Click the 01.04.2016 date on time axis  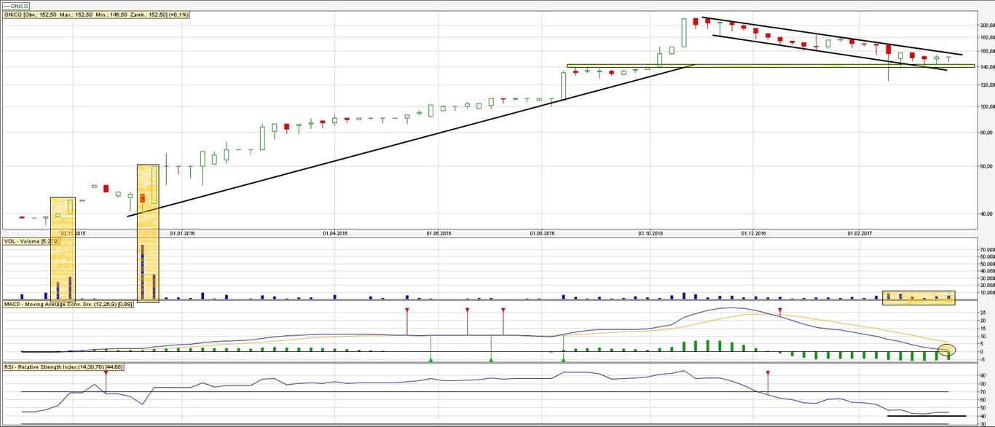tap(334, 234)
